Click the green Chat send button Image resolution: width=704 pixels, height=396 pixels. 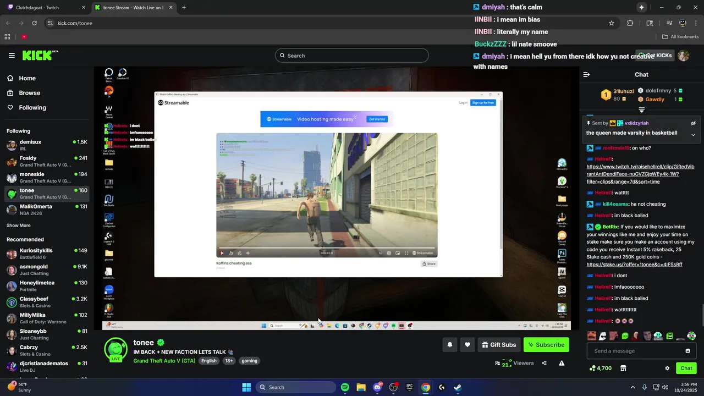[686, 368]
